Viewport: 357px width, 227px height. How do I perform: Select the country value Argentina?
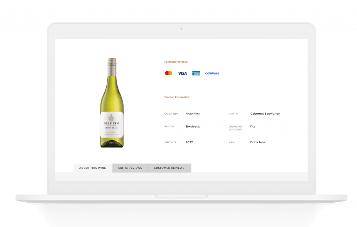pos(192,113)
